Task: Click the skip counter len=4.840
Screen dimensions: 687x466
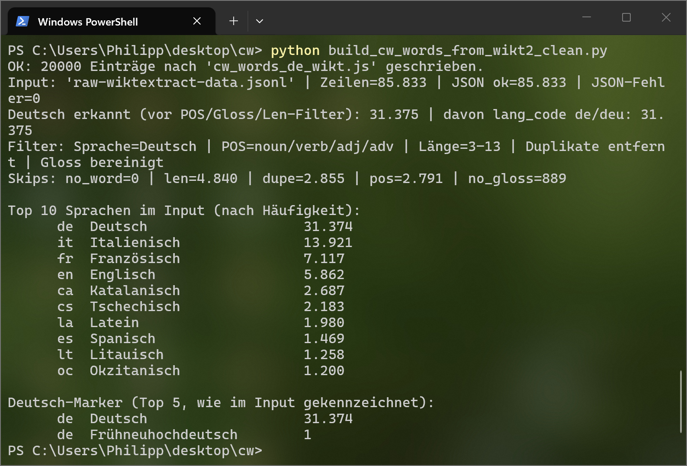Action: click(201, 179)
